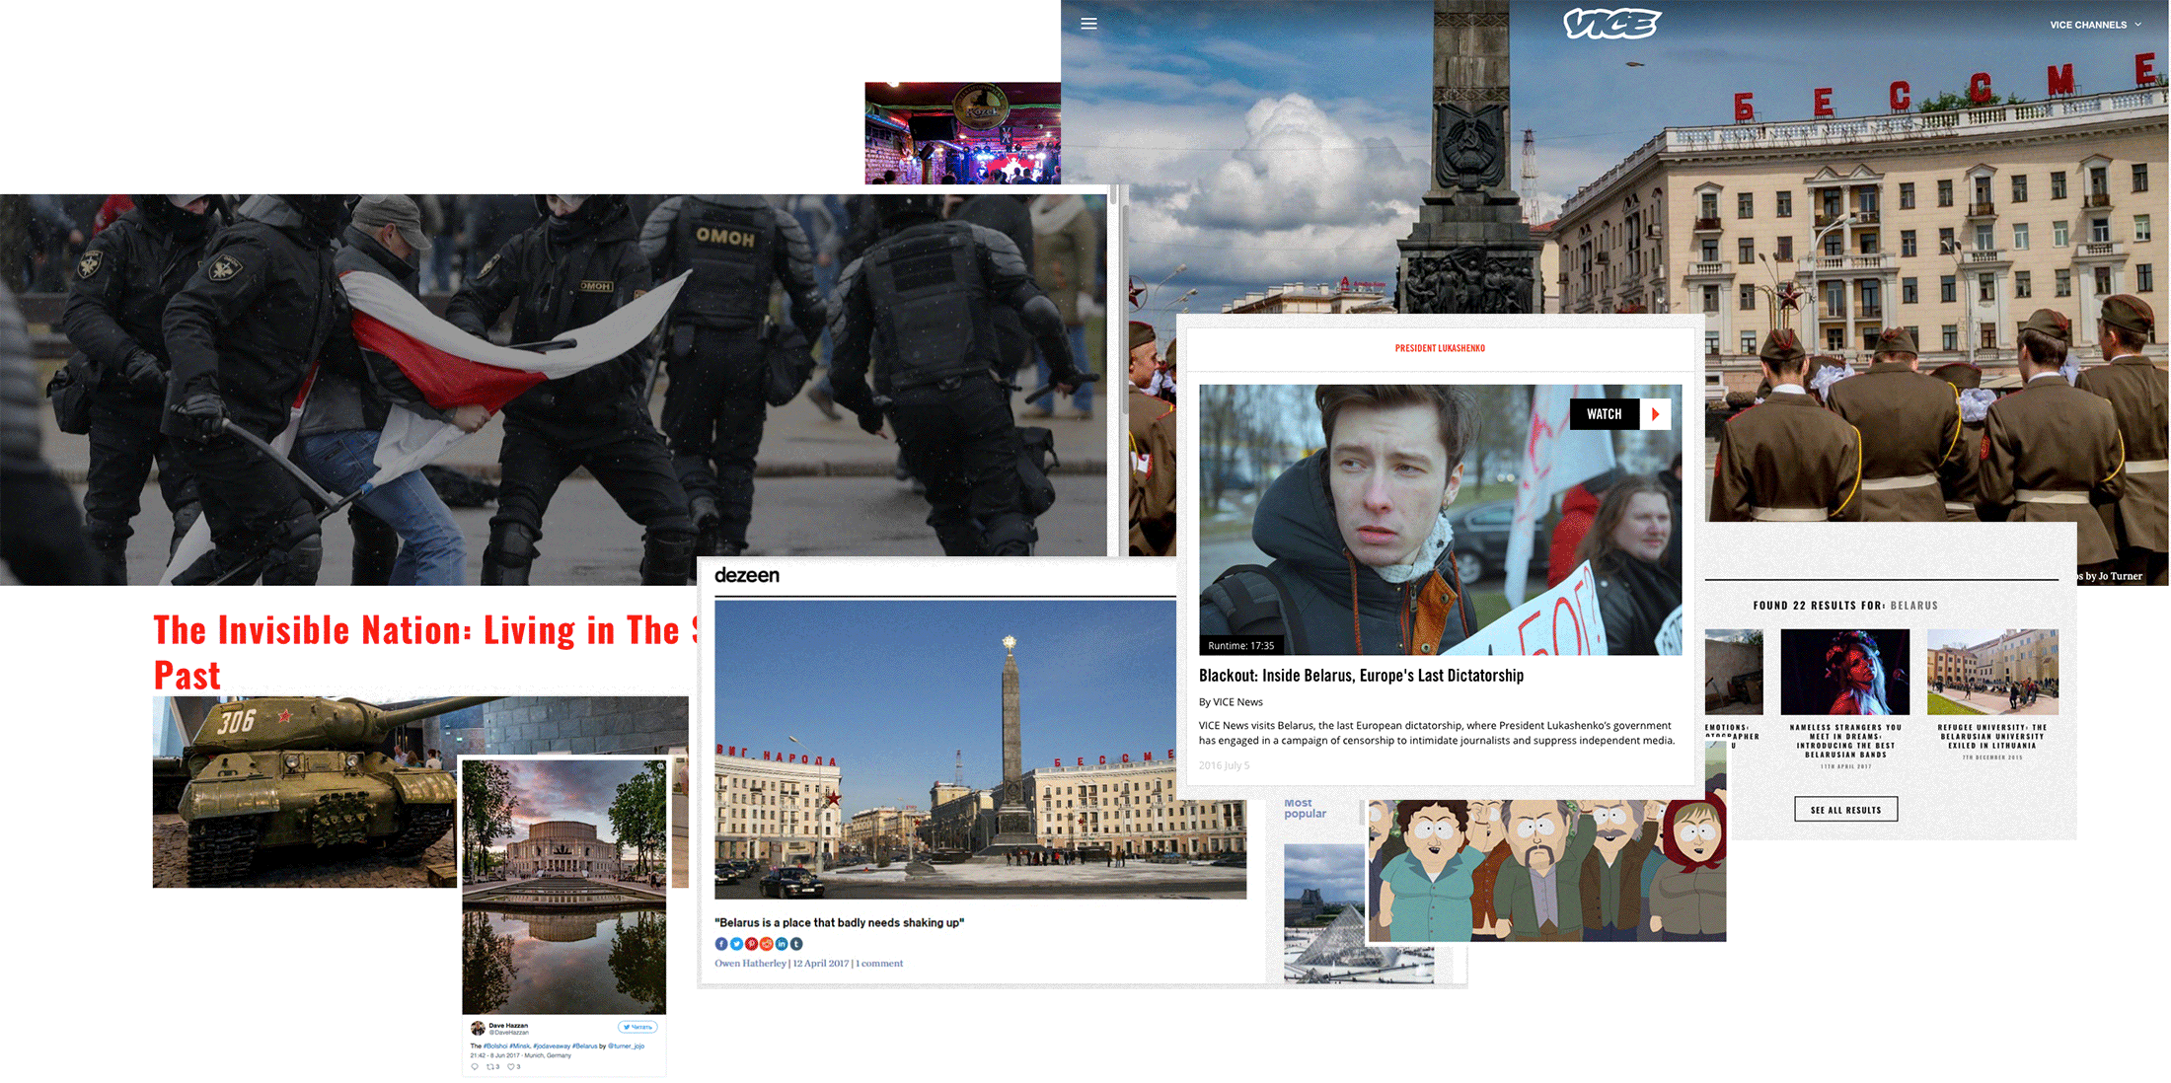This screenshot has width=2171, height=1083.
Task: Open Dave Hazzan's avatar in tweet
Action: click(478, 1028)
